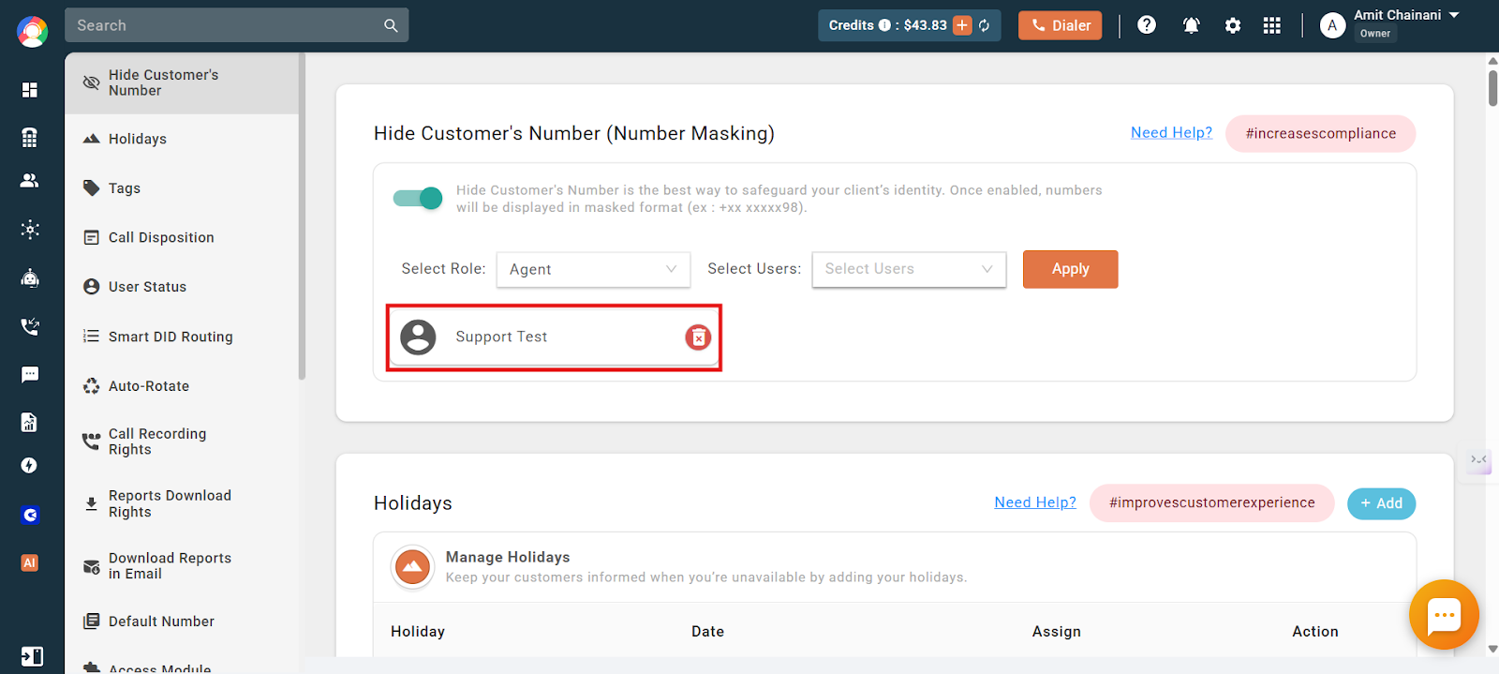Click the Manage Holidays orange icon

pyautogui.click(x=412, y=567)
